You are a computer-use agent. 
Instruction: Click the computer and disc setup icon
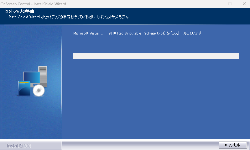[32, 81]
